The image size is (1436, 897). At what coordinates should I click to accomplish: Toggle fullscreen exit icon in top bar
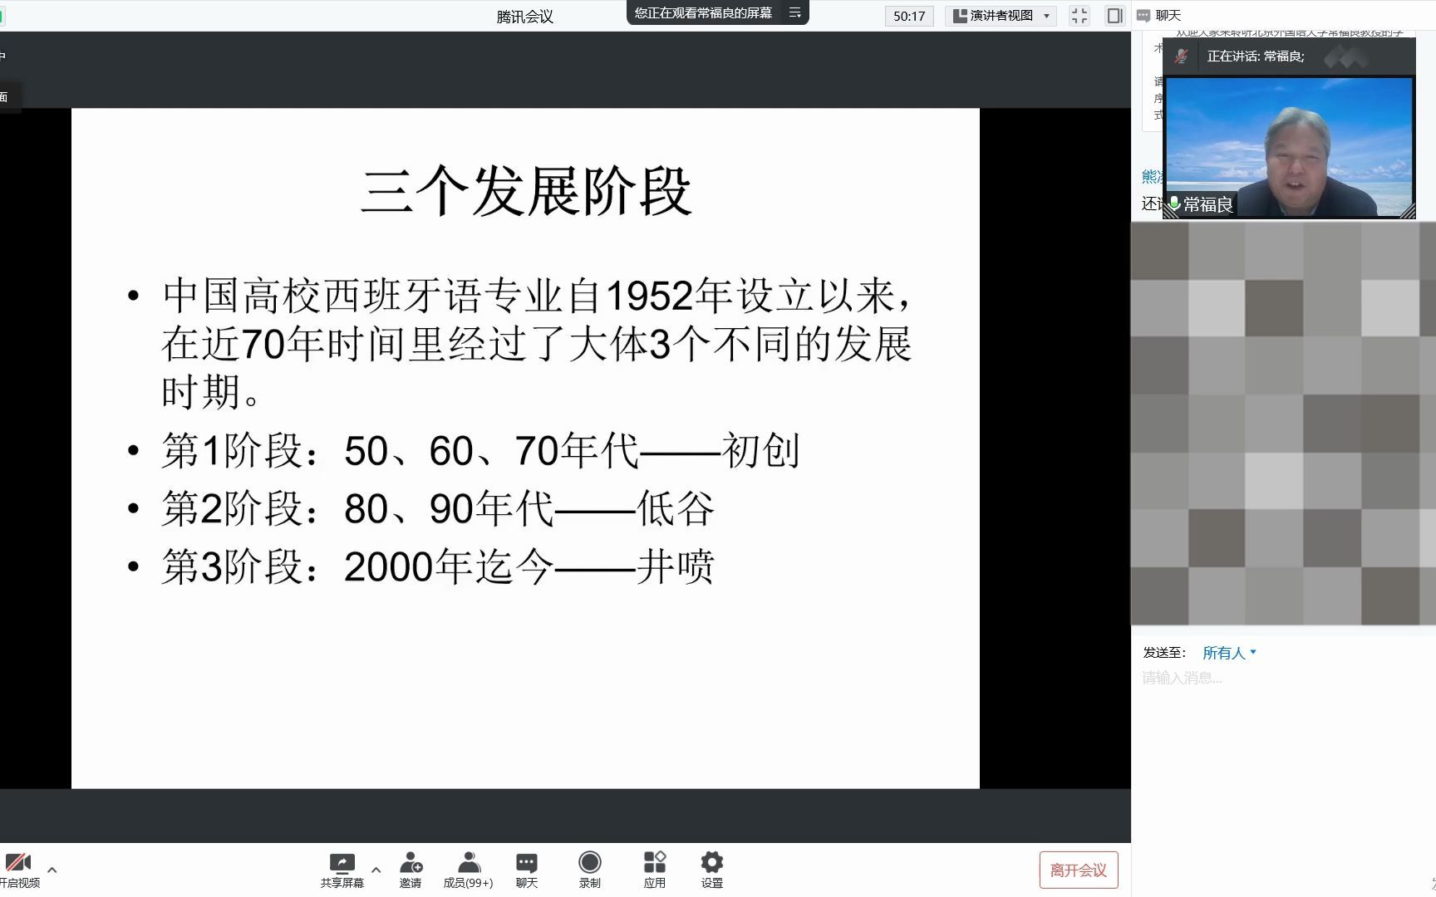[x=1079, y=16]
